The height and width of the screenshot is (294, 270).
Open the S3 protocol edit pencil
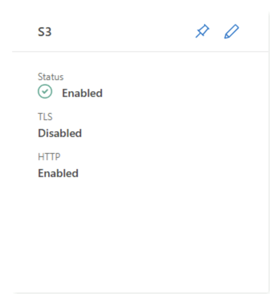[x=231, y=31]
